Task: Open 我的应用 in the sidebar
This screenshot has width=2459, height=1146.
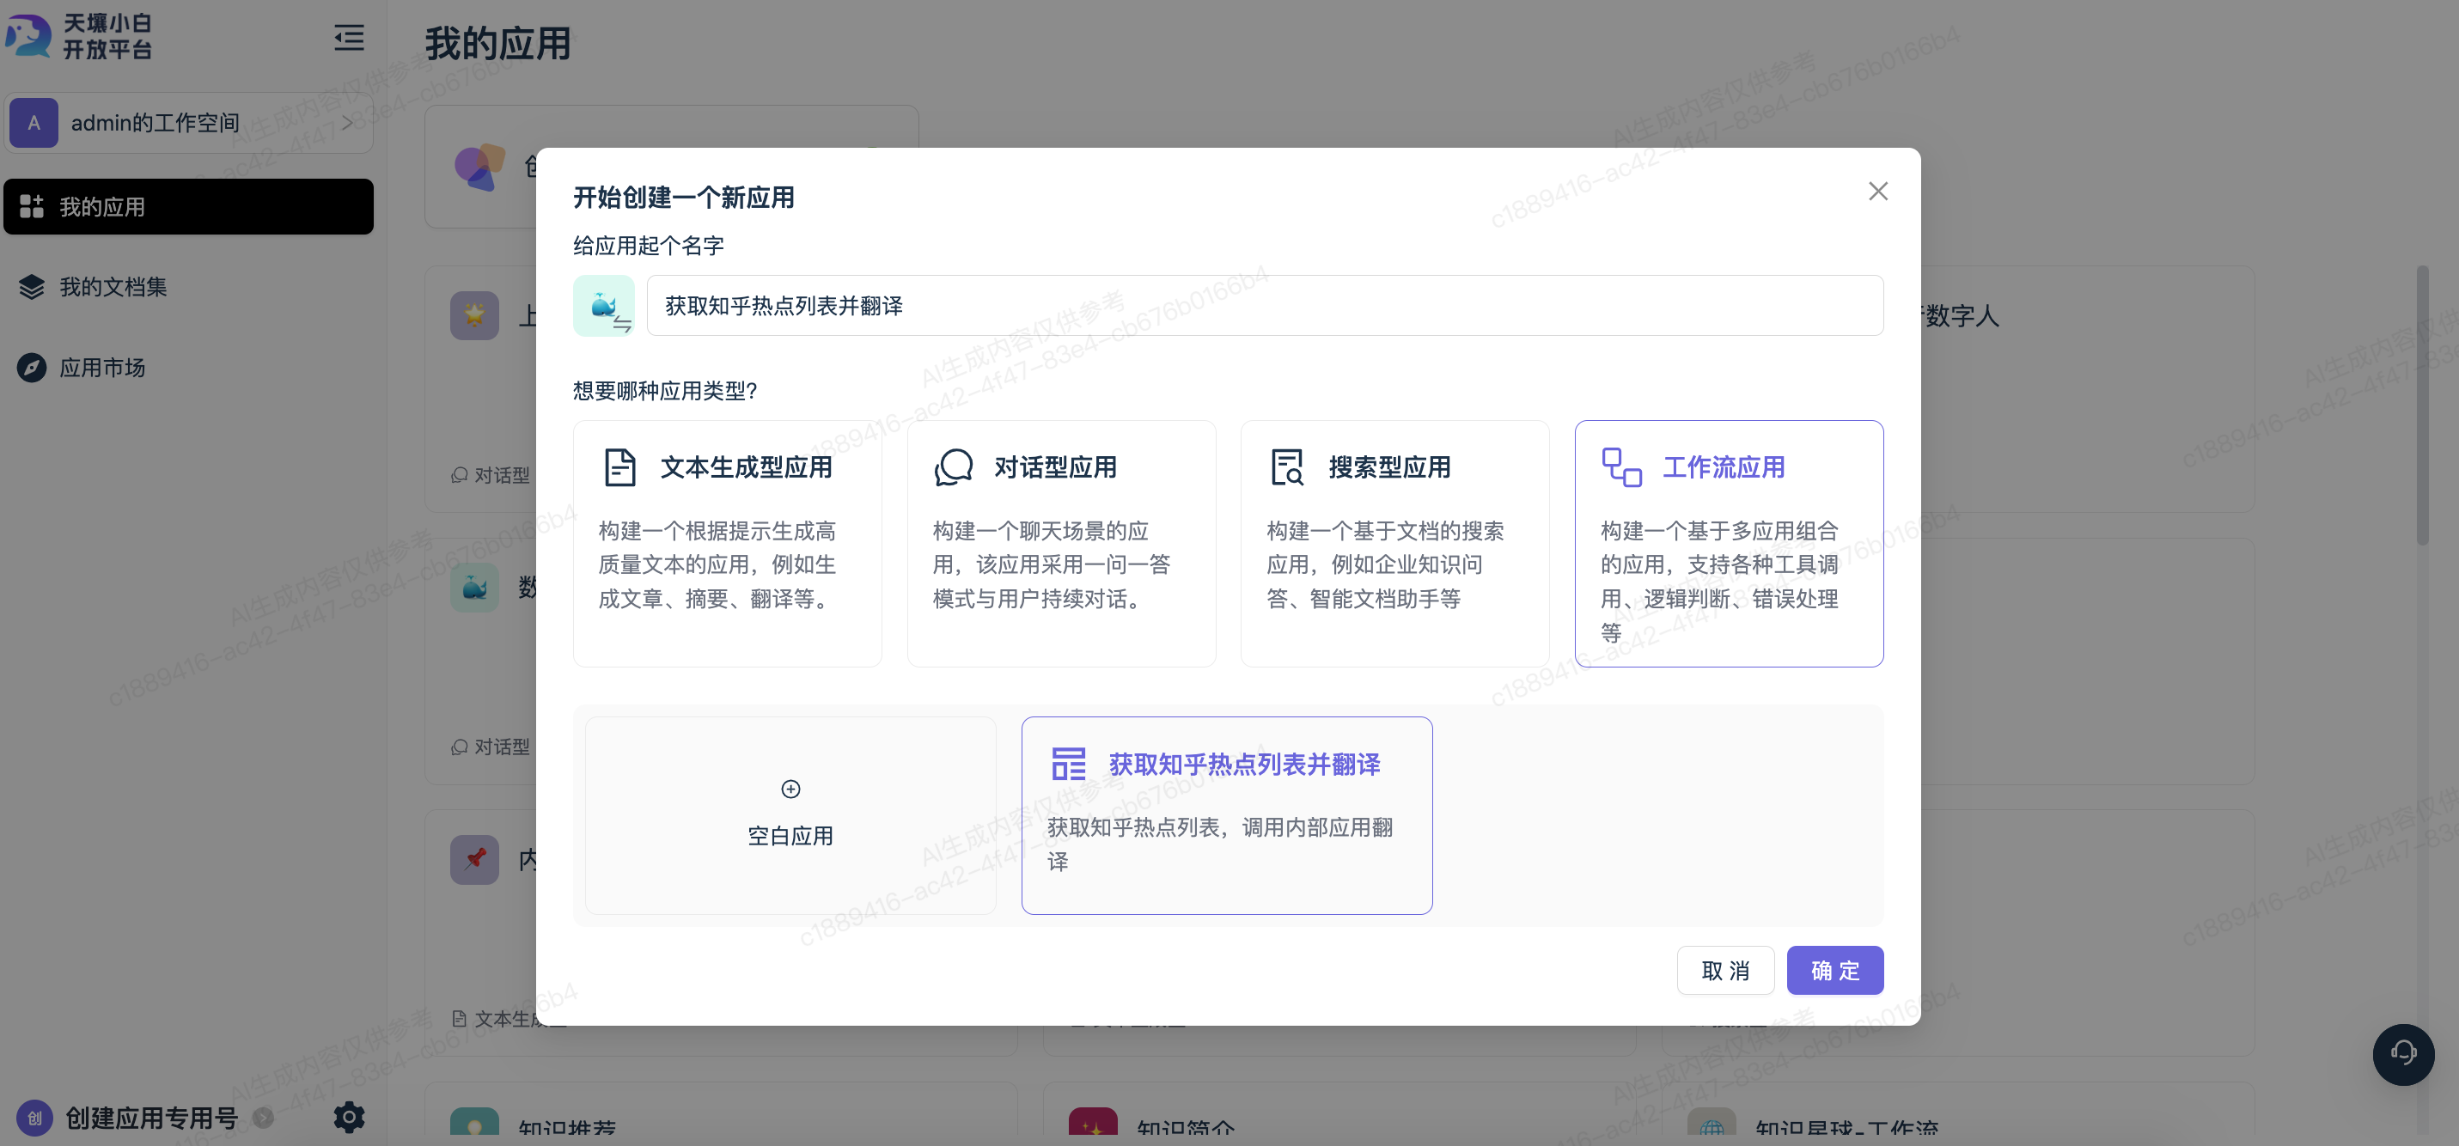Action: point(189,206)
